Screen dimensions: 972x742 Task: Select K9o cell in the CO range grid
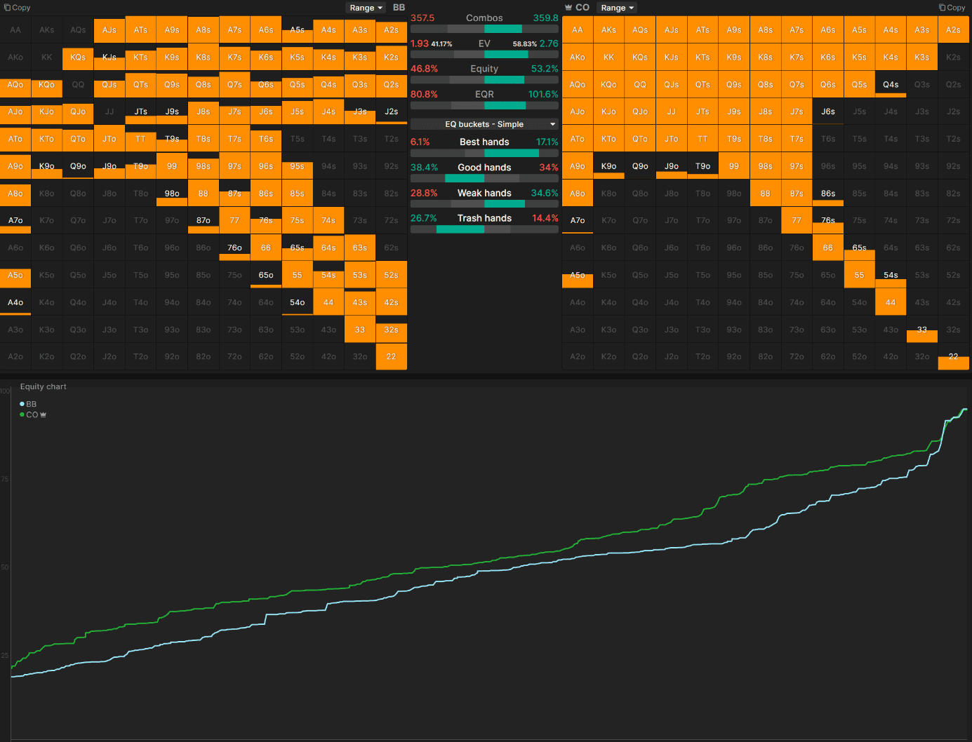(608, 166)
